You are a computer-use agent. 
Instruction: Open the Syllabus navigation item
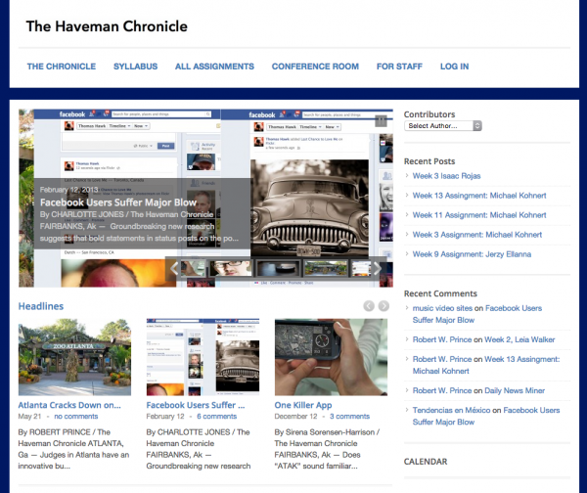click(x=135, y=67)
